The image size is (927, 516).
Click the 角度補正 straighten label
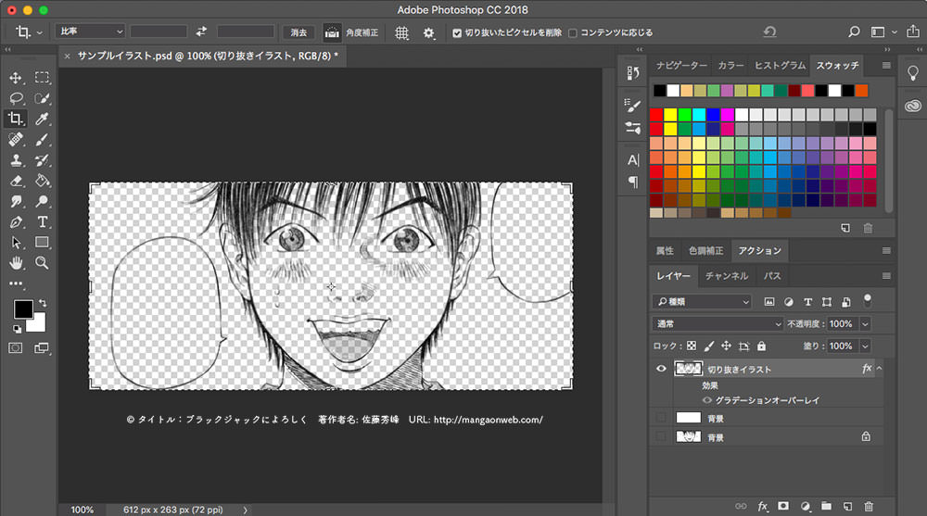[x=362, y=32]
